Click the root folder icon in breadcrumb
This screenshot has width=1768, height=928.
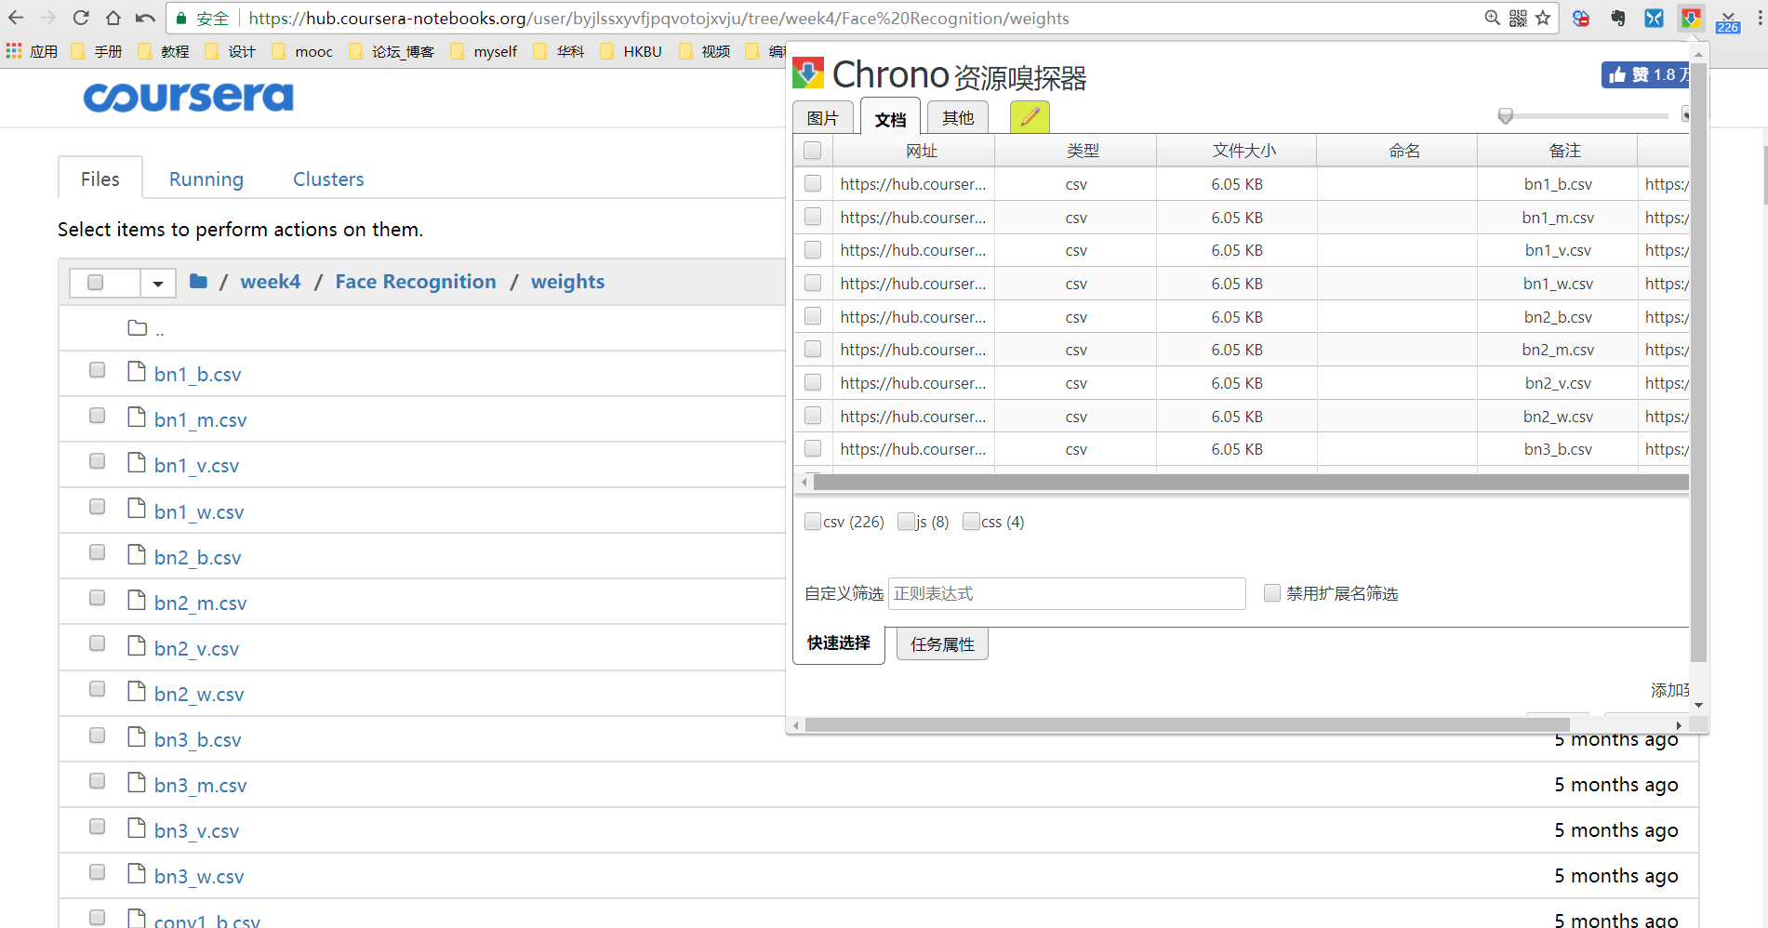(198, 281)
